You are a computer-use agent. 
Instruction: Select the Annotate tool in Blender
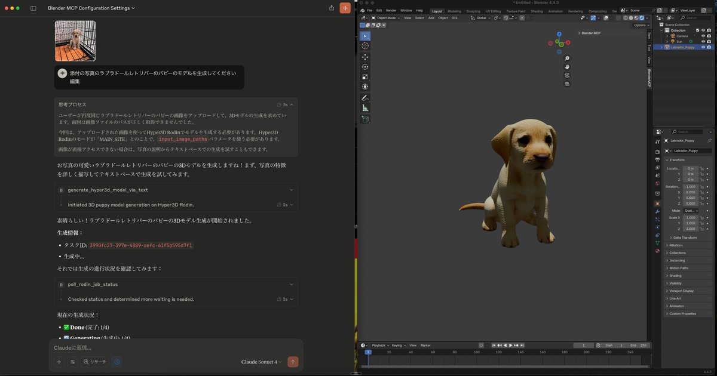365,98
